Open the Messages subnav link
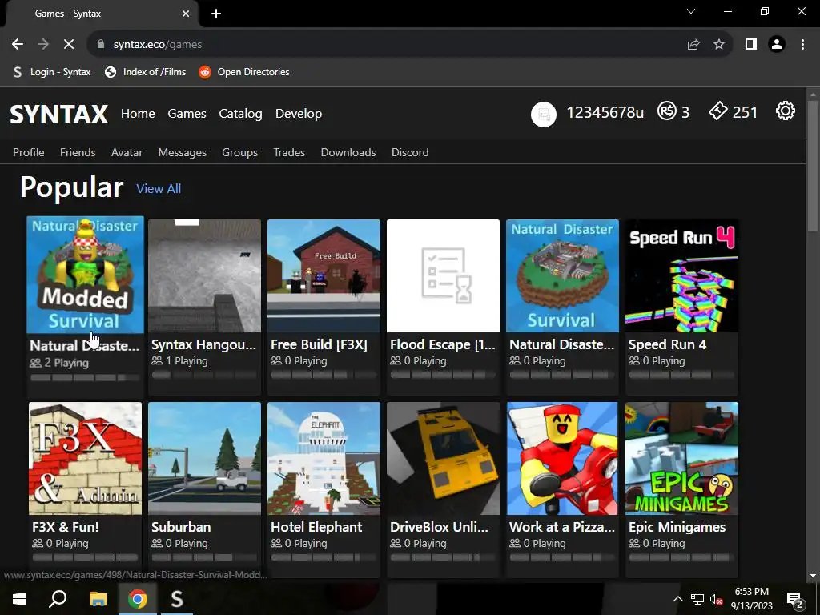 tap(182, 152)
